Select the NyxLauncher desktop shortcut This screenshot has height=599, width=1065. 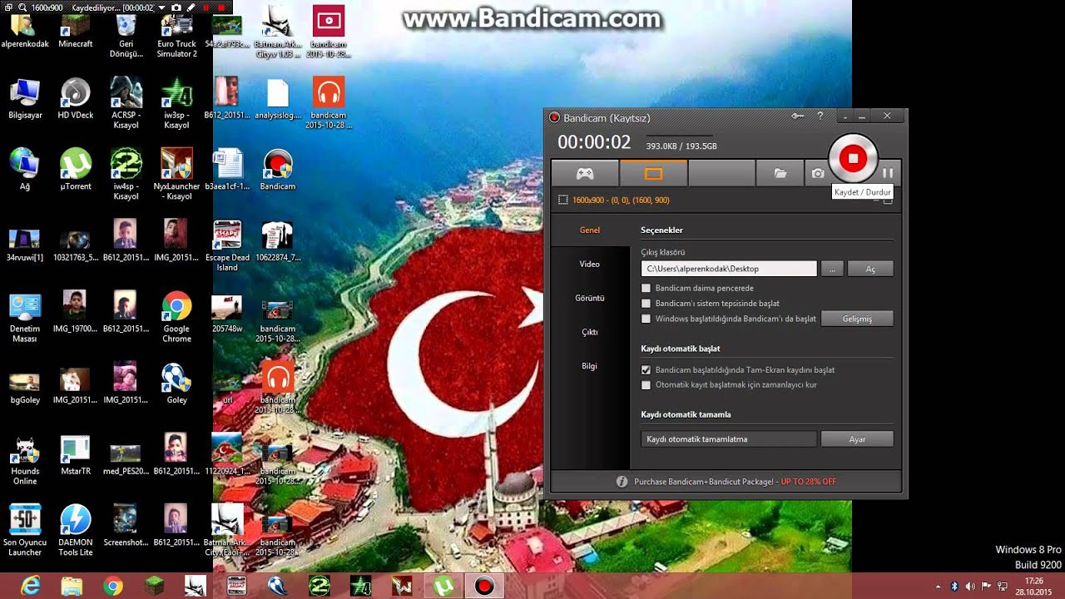coord(176,174)
